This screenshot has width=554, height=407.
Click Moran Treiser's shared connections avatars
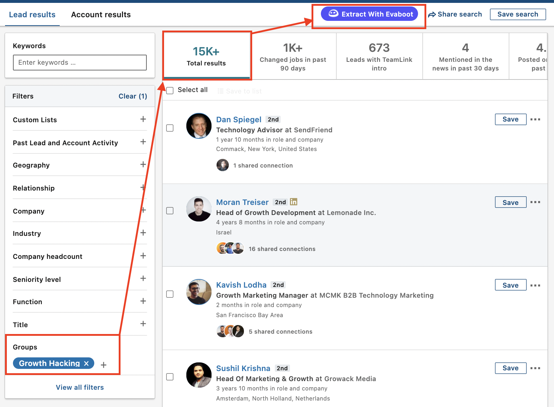pos(230,248)
